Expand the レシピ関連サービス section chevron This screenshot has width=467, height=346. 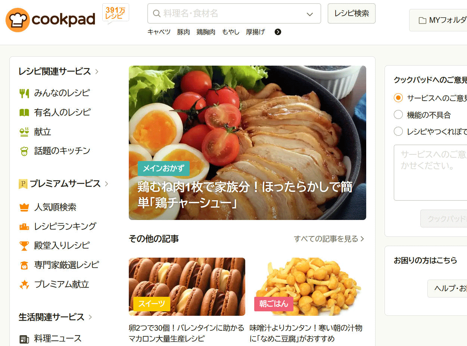point(97,71)
